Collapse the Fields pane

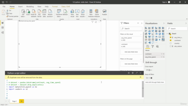coord(186,23)
